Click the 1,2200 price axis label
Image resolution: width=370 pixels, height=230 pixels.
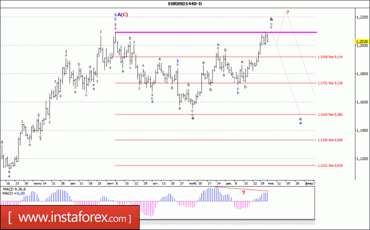(x=362, y=17)
